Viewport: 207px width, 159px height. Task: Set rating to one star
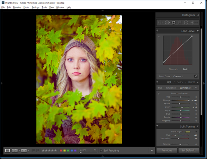coord(43,151)
